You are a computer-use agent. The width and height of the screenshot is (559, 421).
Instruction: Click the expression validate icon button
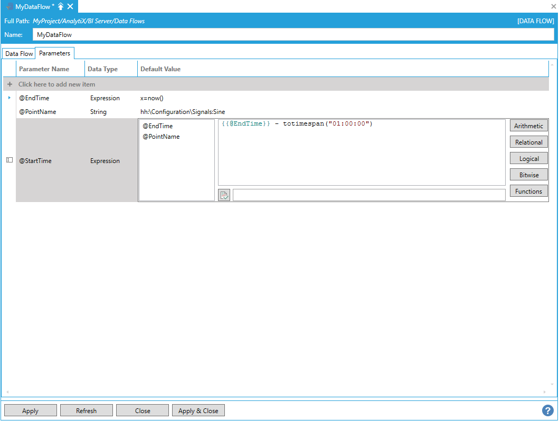click(224, 195)
